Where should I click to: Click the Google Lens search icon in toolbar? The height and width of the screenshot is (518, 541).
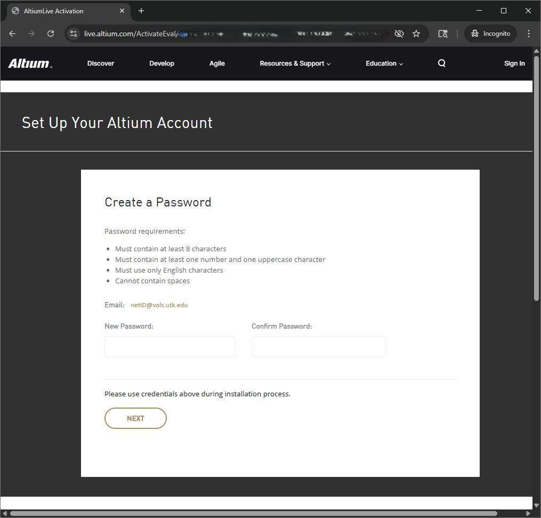(442, 34)
